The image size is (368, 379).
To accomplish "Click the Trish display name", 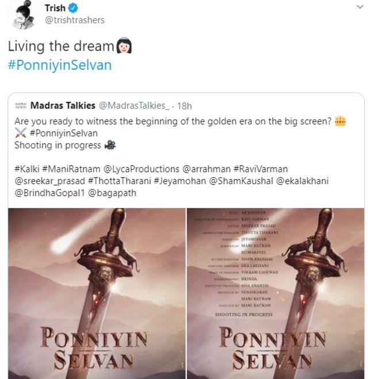I will click(x=55, y=9).
